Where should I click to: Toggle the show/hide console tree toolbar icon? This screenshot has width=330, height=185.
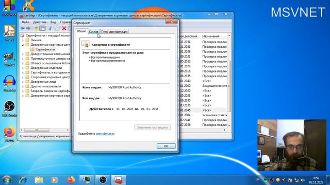[42, 28]
